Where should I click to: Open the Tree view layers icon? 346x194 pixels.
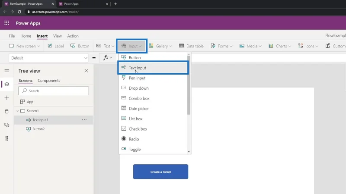pyautogui.click(x=7, y=84)
